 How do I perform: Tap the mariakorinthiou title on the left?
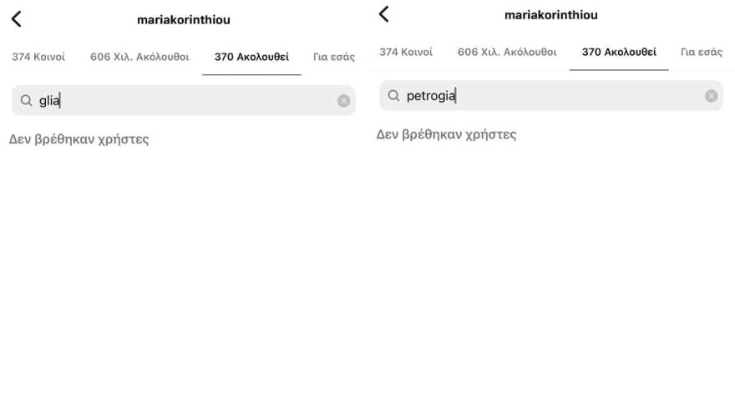[x=184, y=20]
